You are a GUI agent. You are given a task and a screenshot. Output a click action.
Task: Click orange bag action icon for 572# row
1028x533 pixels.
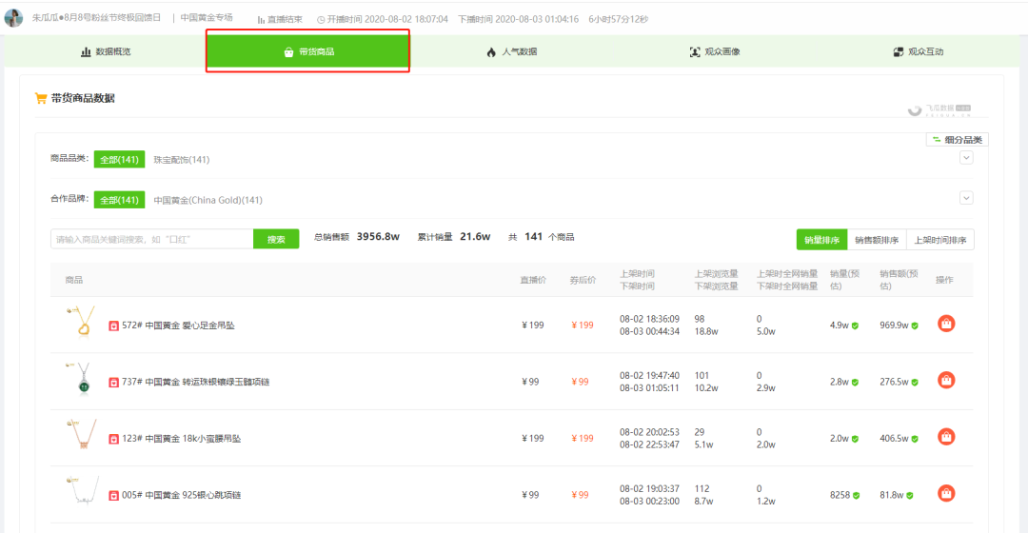click(x=946, y=324)
